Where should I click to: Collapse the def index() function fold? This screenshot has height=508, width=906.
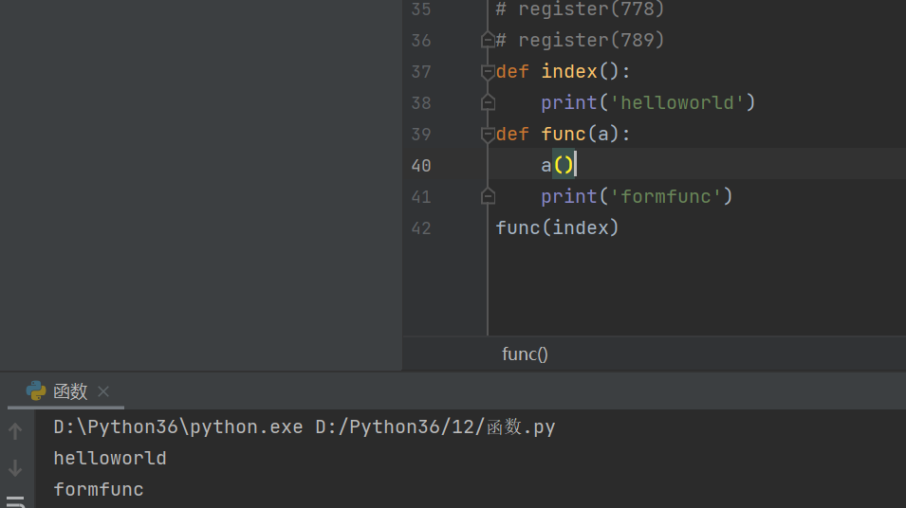pyautogui.click(x=488, y=71)
